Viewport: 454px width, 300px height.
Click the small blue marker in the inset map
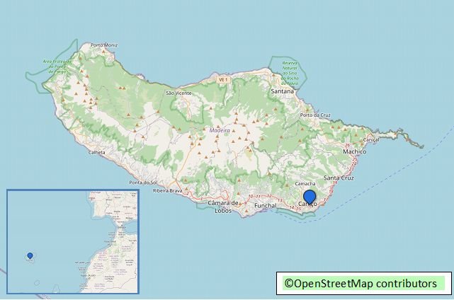[x=30, y=255]
